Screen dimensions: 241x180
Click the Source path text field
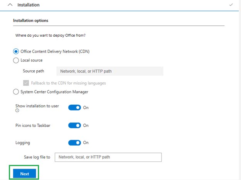(110, 71)
